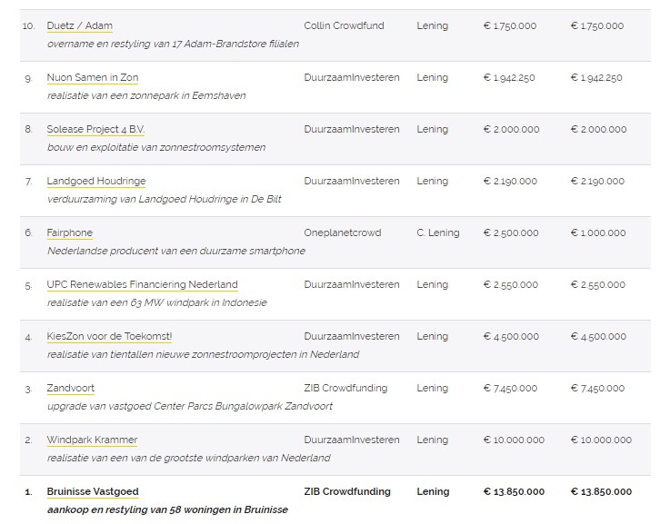The height and width of the screenshot is (524, 670).
Task: Click the € 1.000.000 amount for Fairphone
Action: click(x=598, y=233)
